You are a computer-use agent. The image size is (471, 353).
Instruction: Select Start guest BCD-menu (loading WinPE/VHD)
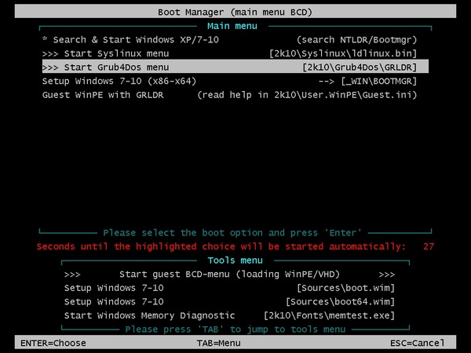tap(229, 275)
